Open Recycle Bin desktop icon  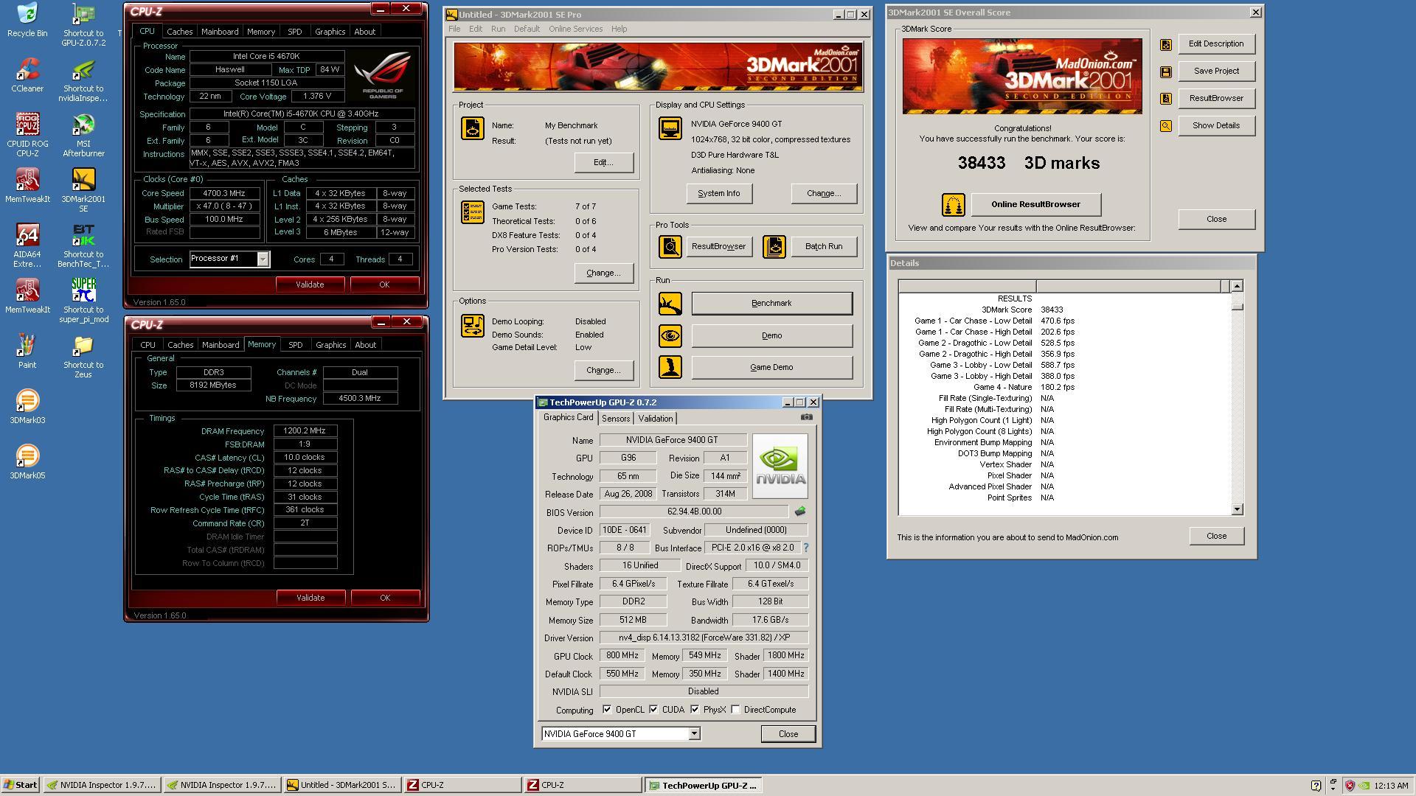point(27,20)
